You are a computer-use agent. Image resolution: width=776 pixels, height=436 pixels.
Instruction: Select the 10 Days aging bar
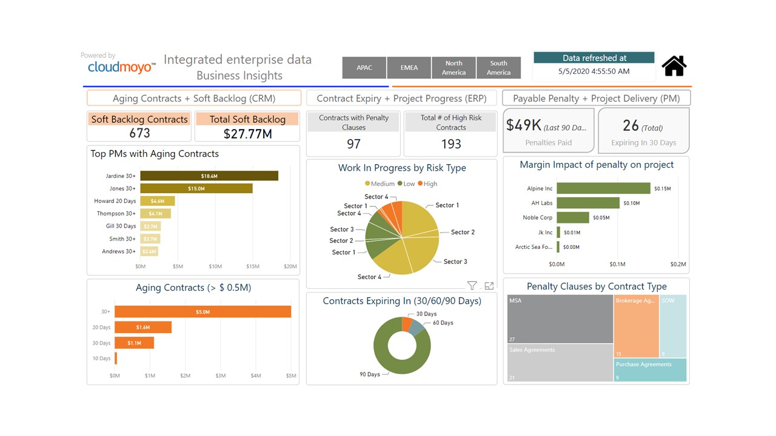(x=116, y=358)
